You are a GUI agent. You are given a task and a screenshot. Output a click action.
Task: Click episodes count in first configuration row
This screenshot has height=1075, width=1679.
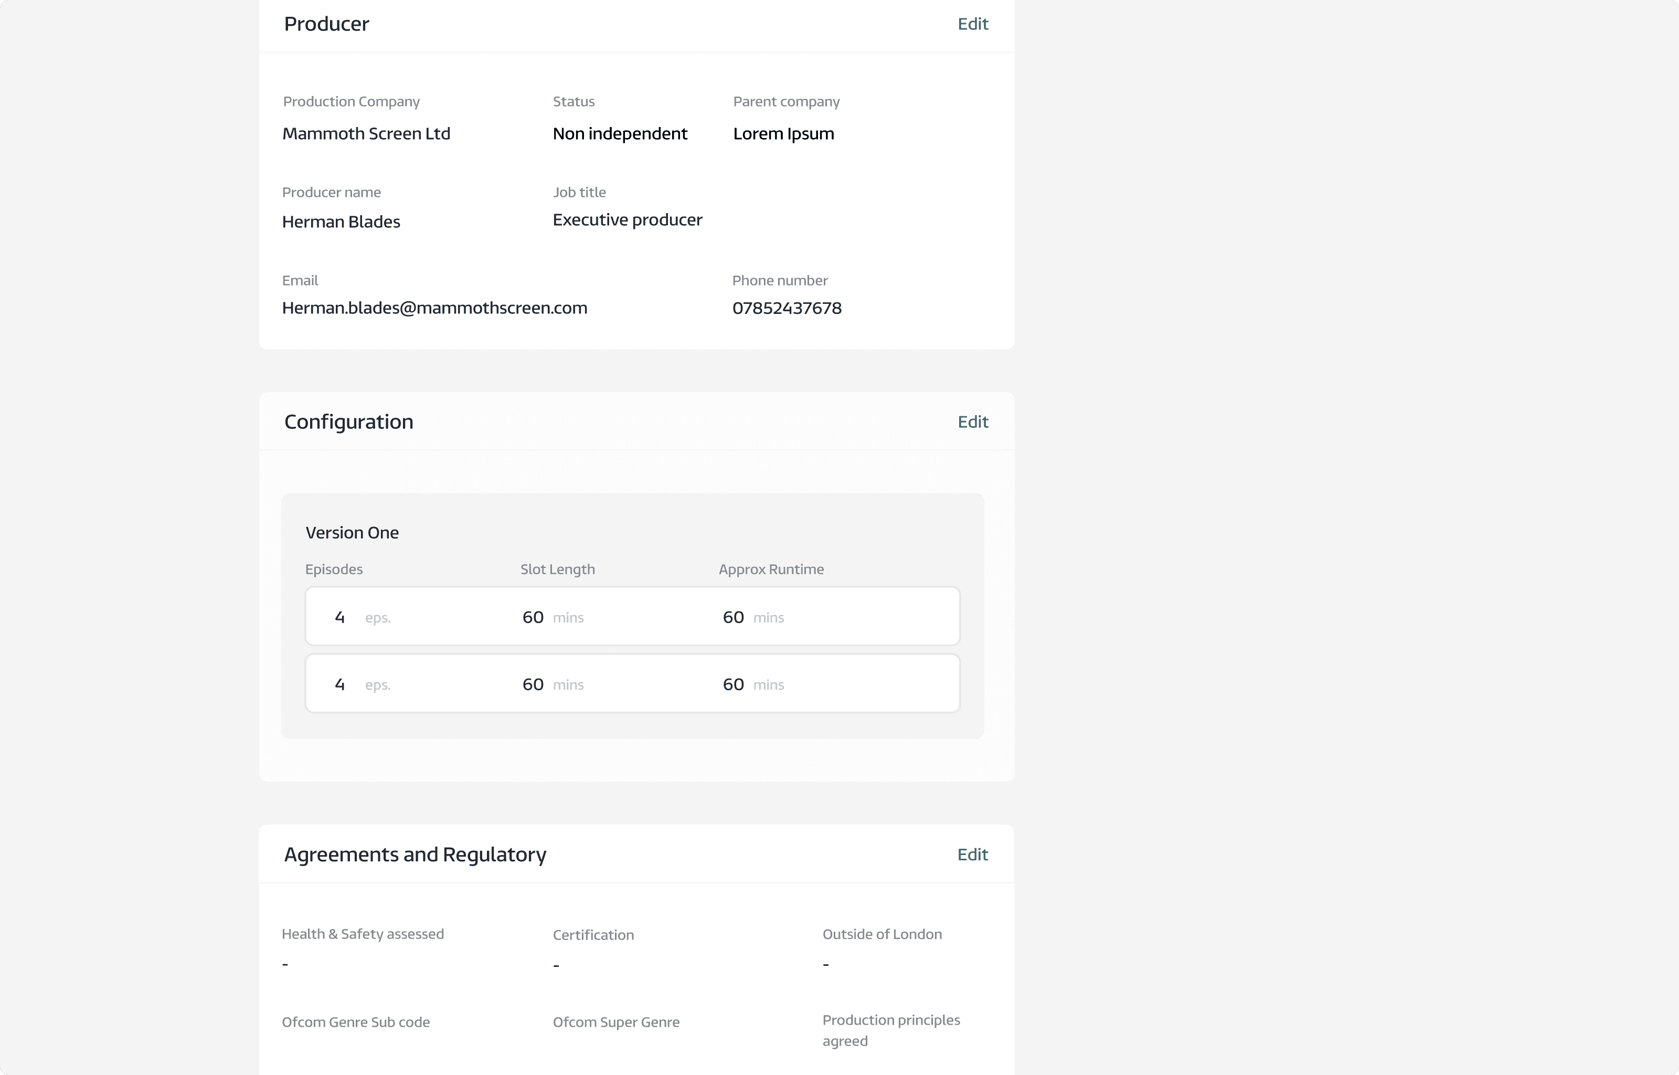click(339, 617)
